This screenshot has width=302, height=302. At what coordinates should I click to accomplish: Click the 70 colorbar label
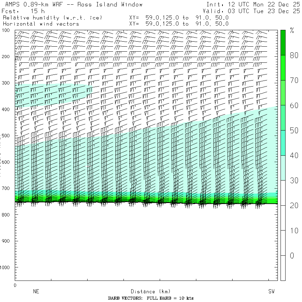[294, 80]
